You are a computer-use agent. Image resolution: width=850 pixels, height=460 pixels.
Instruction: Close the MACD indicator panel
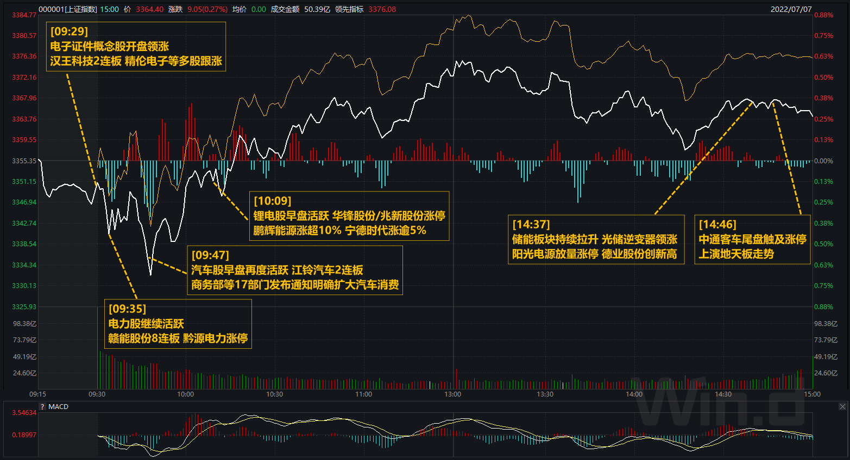[x=842, y=406]
